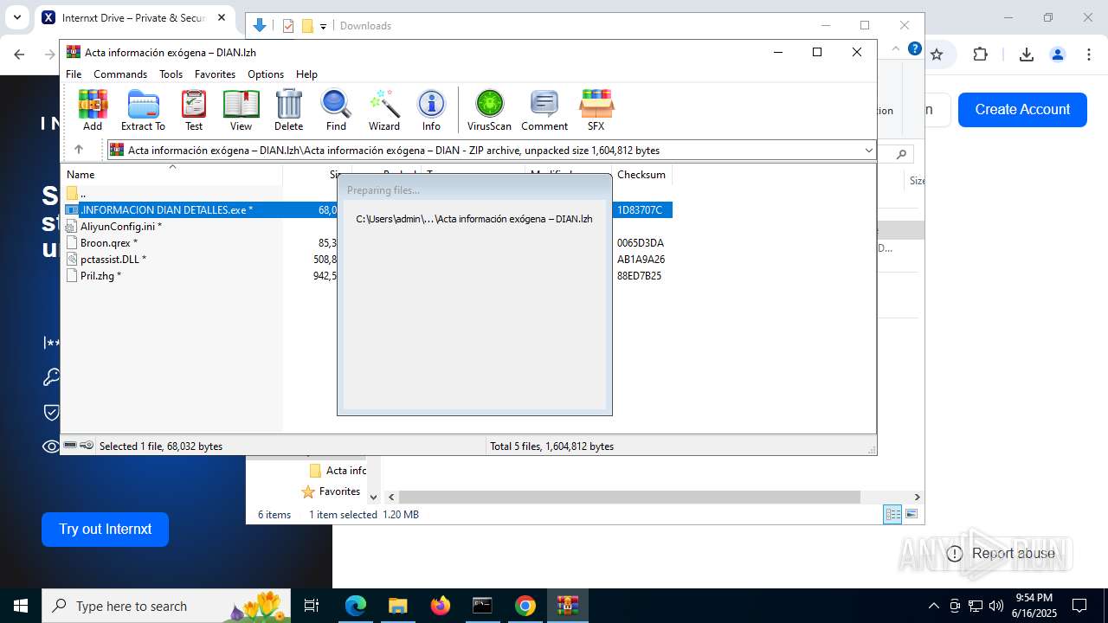
Task: Show hidden tray icons chevron
Action: (933, 606)
